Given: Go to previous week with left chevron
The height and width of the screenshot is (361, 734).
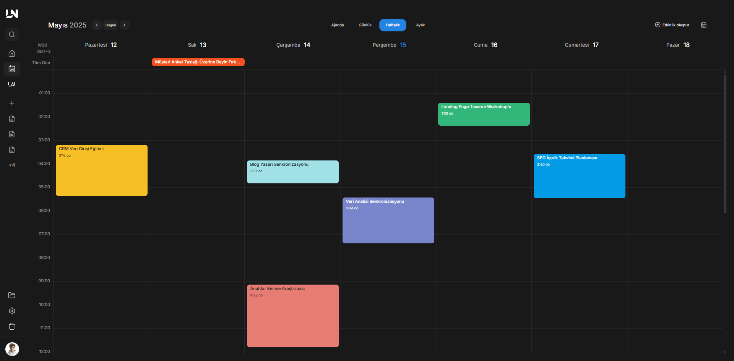Looking at the screenshot, I should (97, 25).
